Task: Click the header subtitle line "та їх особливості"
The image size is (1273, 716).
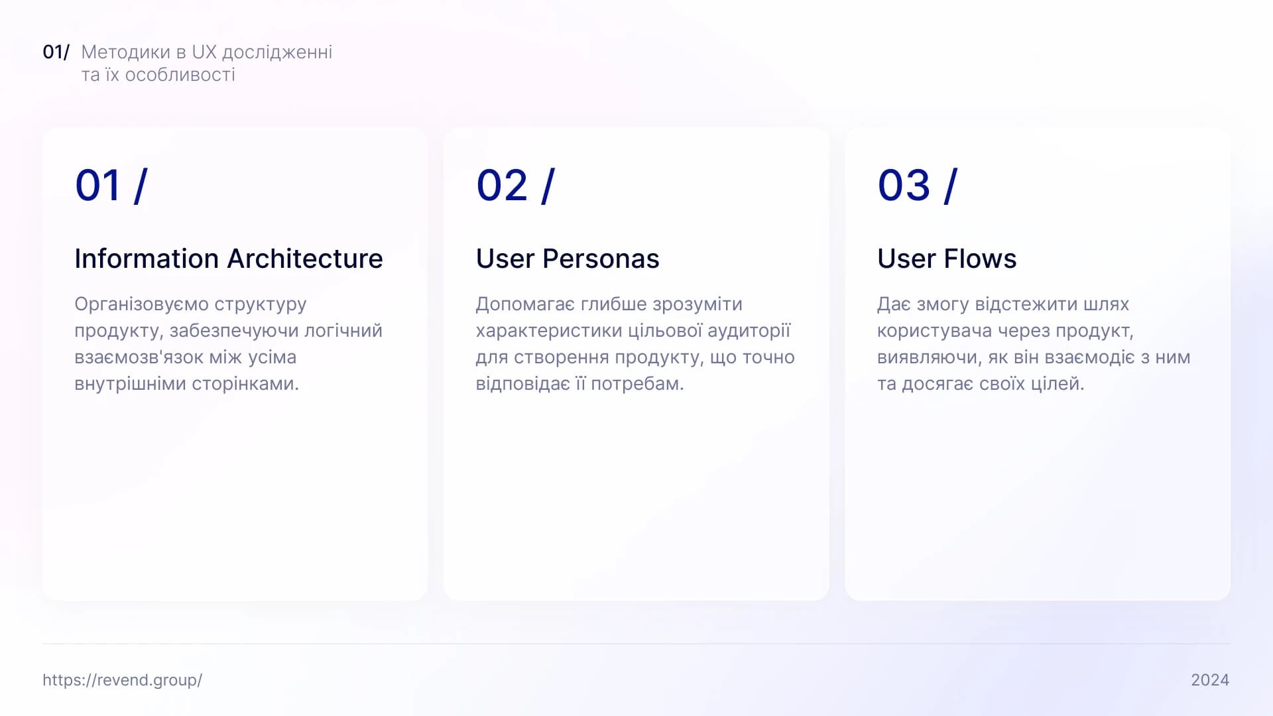Action: tap(158, 75)
